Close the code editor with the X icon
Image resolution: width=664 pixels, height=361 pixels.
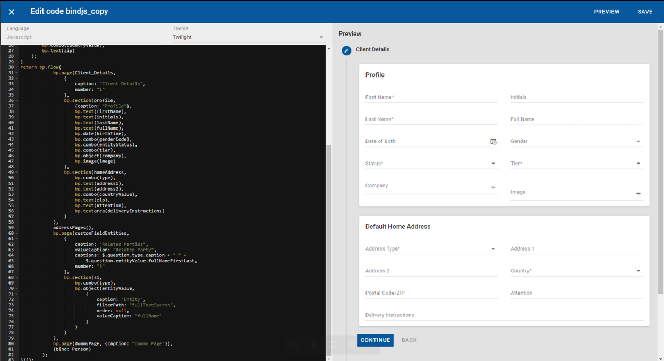(x=12, y=12)
